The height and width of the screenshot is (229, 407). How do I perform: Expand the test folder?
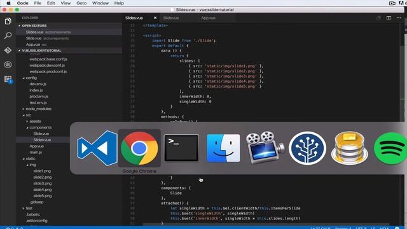coord(29,208)
